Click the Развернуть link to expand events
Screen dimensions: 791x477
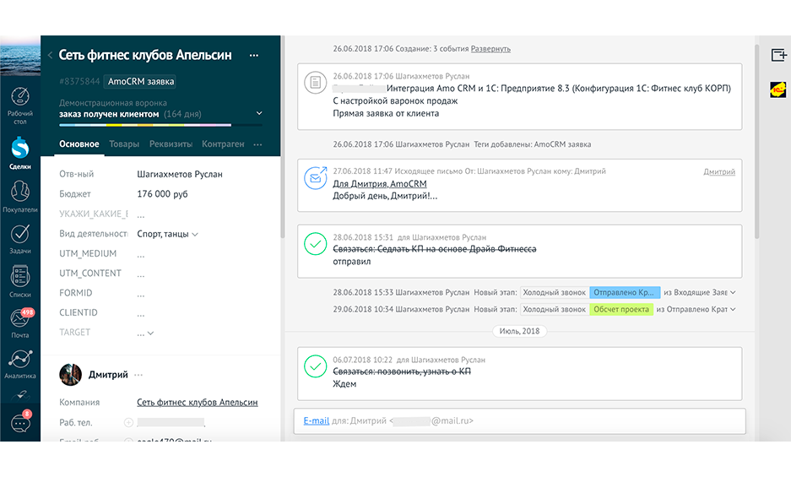click(x=490, y=49)
